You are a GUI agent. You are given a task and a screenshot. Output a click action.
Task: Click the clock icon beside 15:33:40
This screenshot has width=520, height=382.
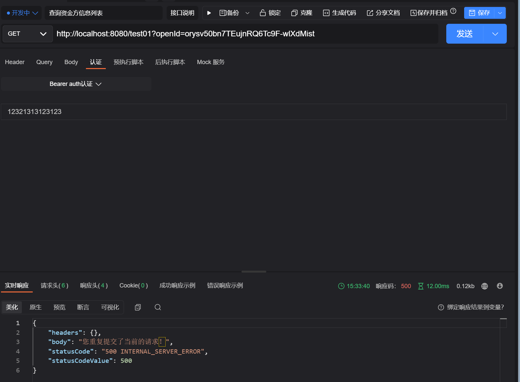[x=341, y=286]
